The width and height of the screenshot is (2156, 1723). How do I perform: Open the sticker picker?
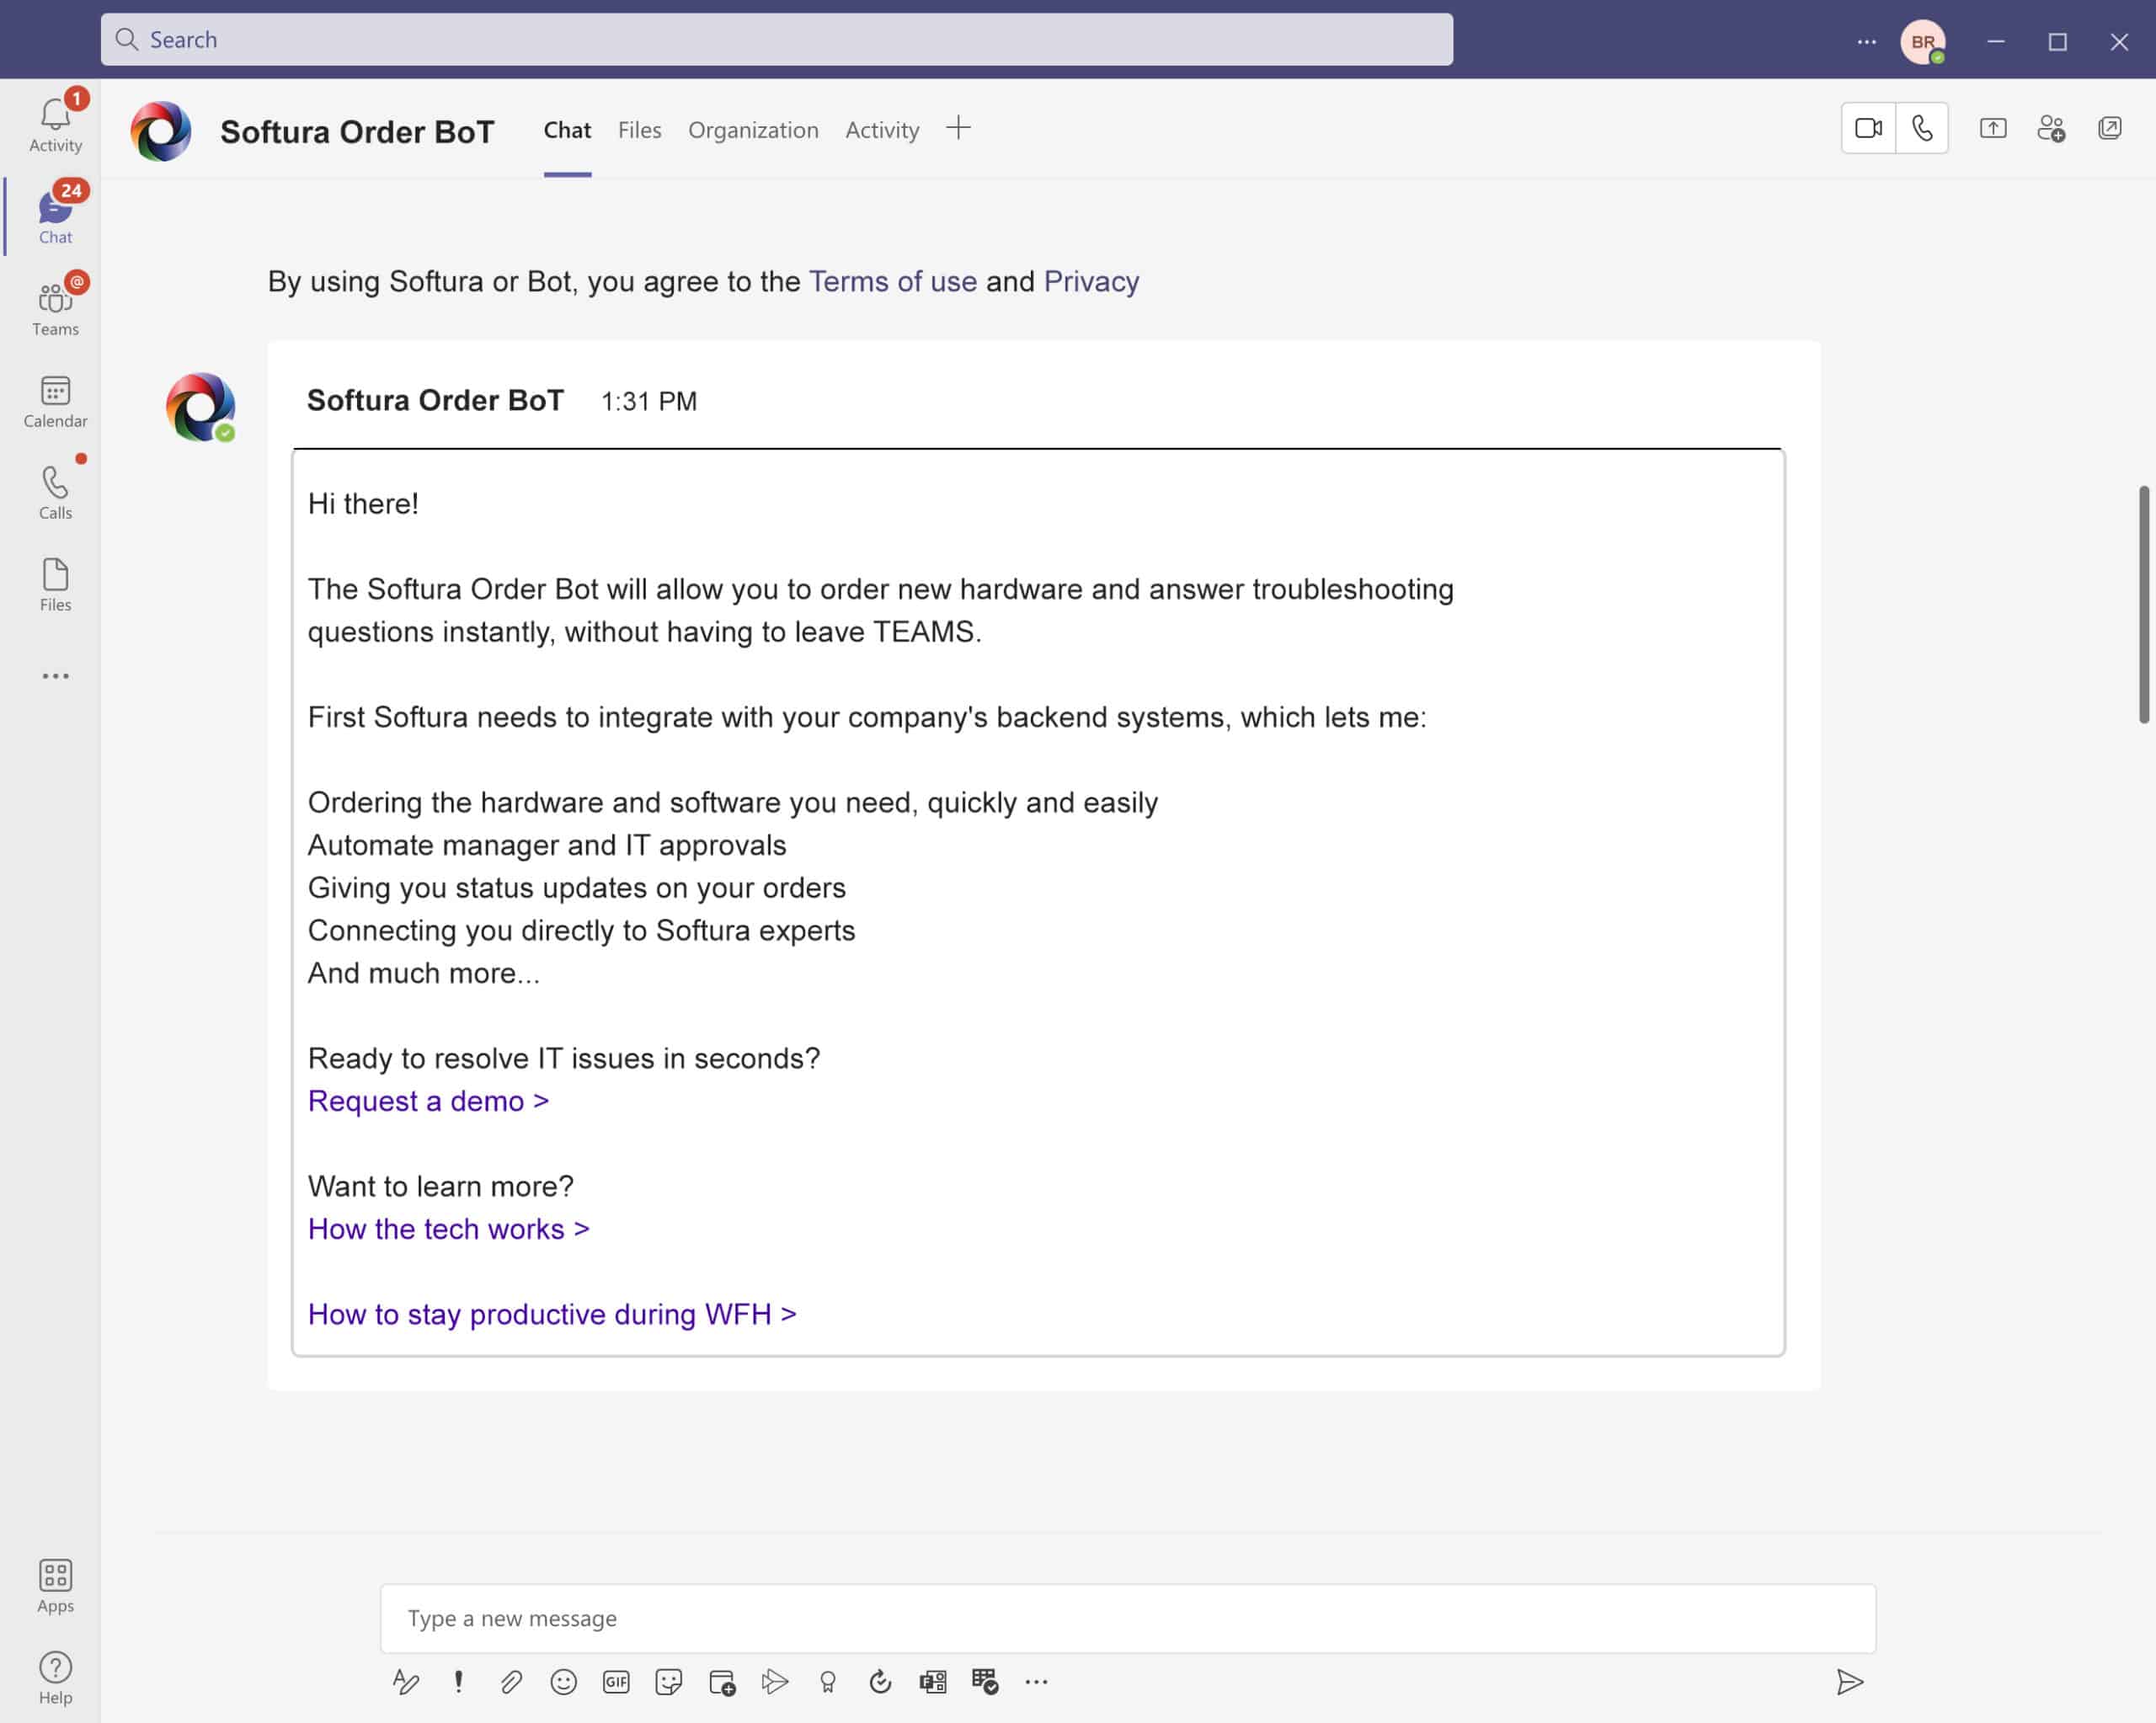668,1682
